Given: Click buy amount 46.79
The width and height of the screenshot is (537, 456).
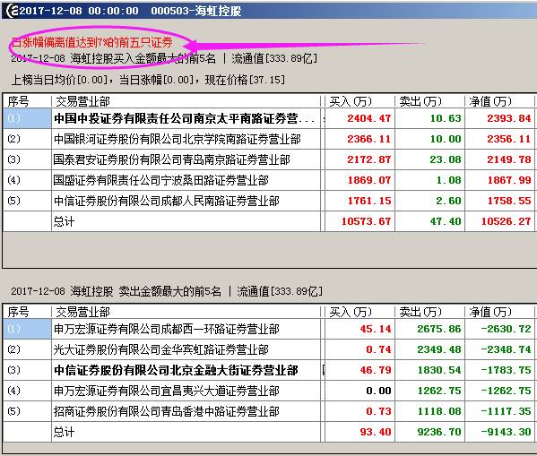Looking at the screenshot, I should tap(376, 370).
